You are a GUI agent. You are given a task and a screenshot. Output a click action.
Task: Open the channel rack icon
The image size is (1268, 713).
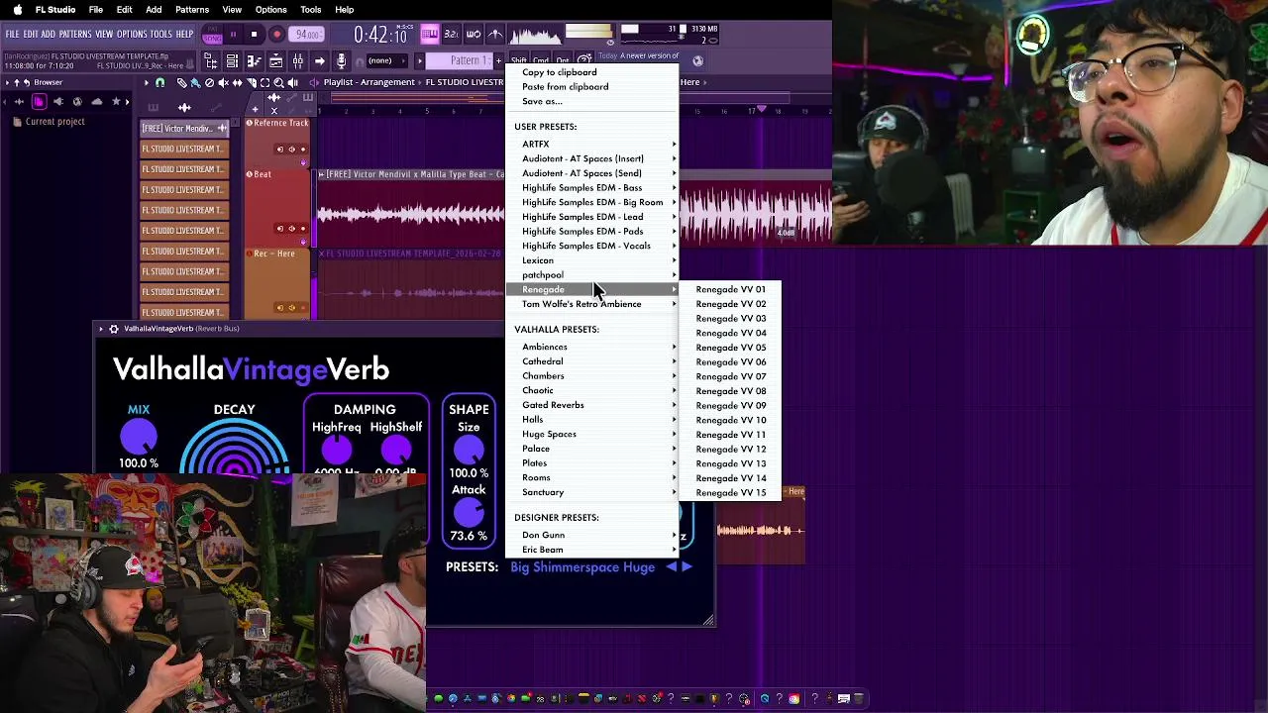pos(232,61)
